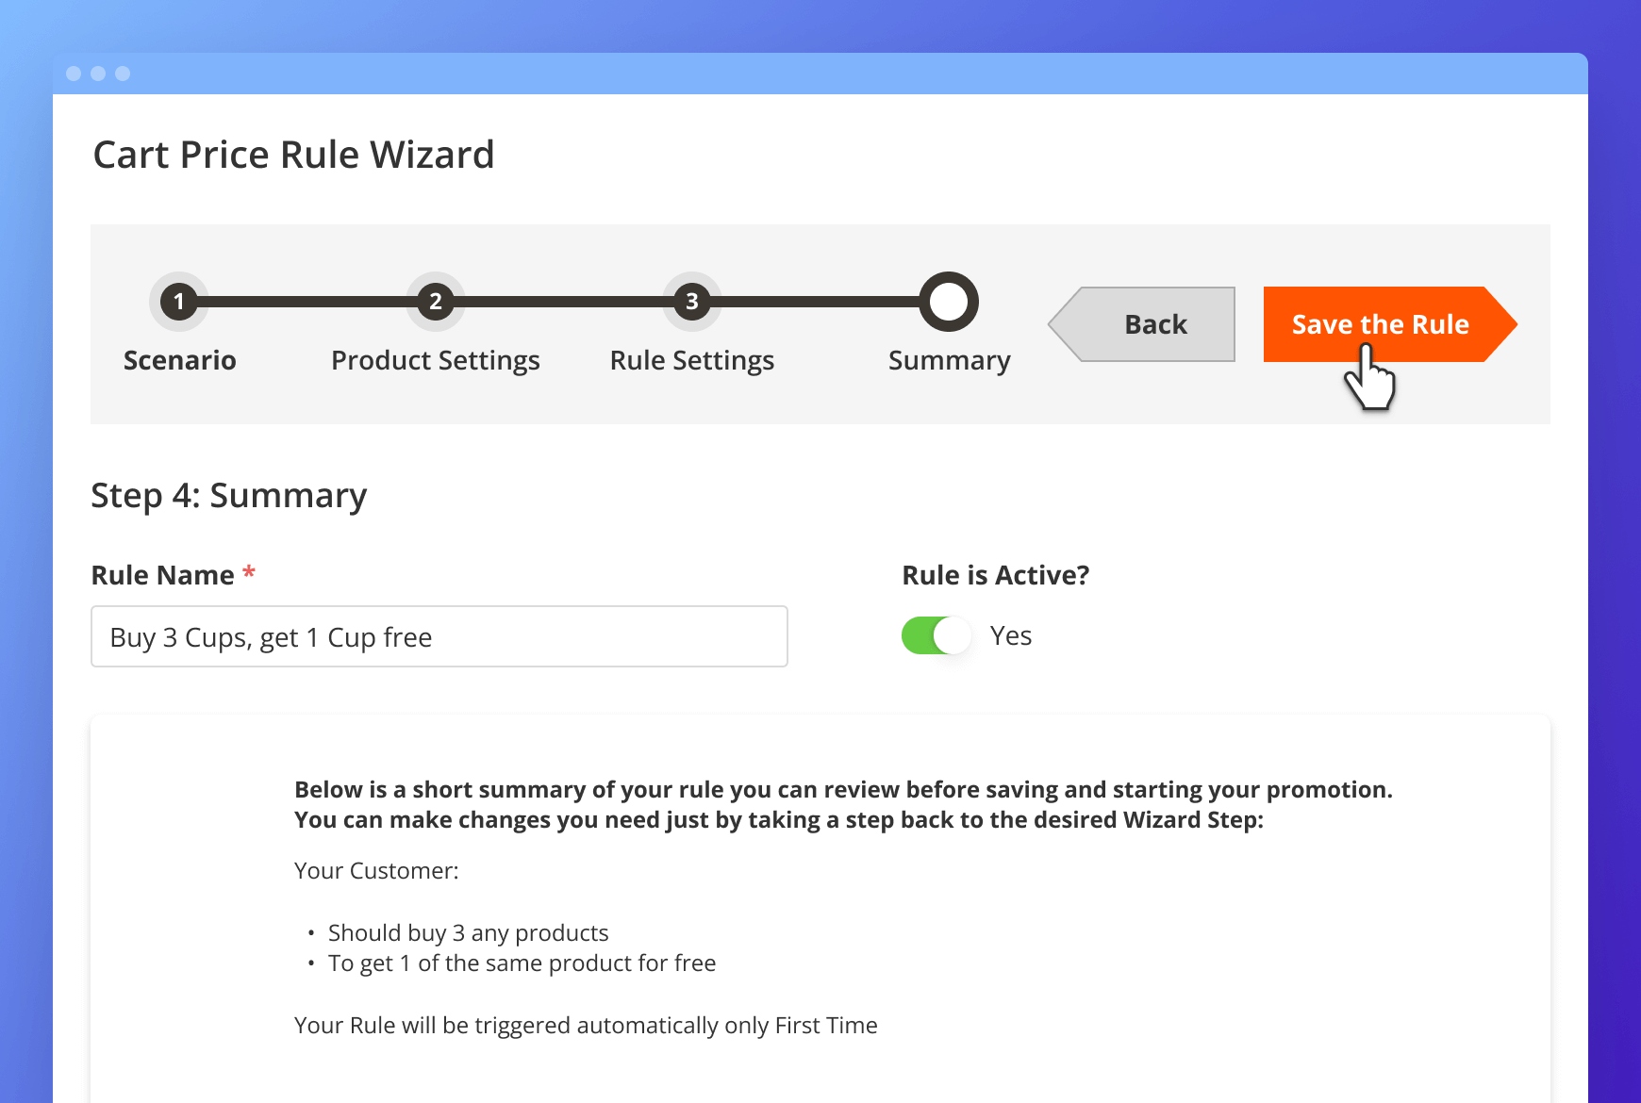Select the Summary step label
Image resolution: width=1641 pixels, height=1103 pixels.
[x=949, y=360]
